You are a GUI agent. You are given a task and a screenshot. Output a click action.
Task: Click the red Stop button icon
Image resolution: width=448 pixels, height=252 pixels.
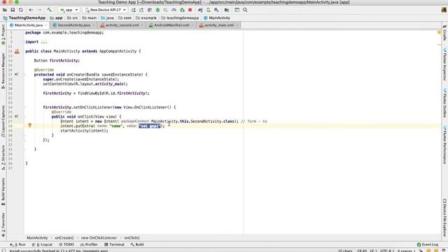(190, 10)
